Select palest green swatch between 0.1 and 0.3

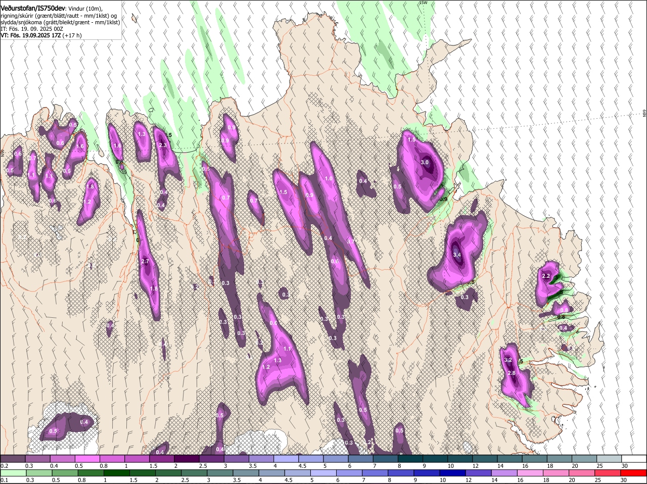click(13, 473)
